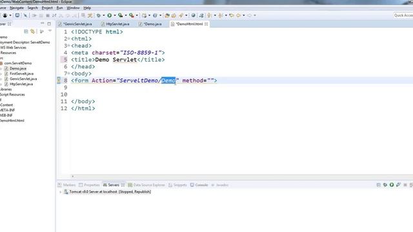Click the warning marker on line 8
Image resolution: width=413 pixels, height=232 pixels.
click(x=59, y=81)
